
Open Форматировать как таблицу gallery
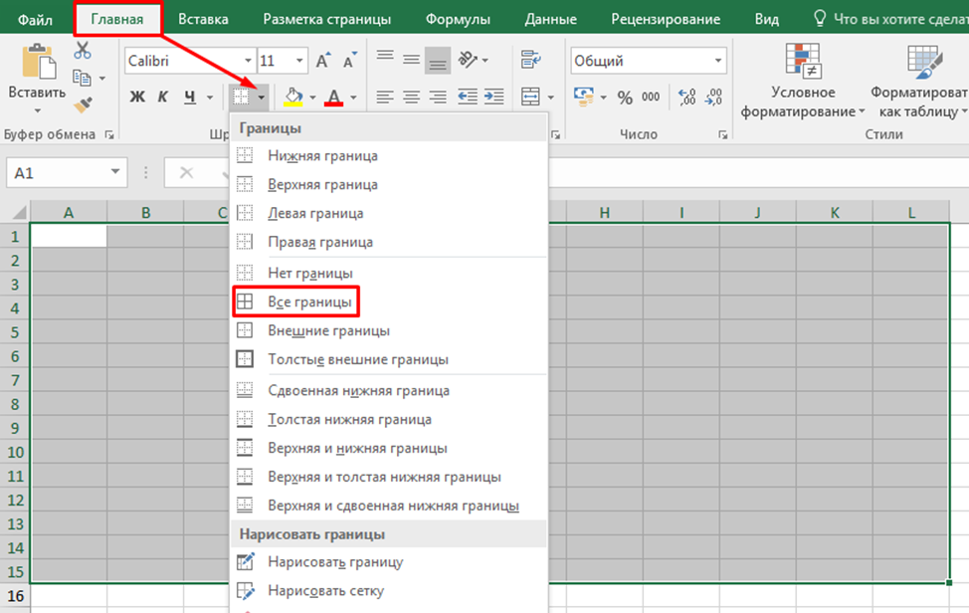pos(919,81)
